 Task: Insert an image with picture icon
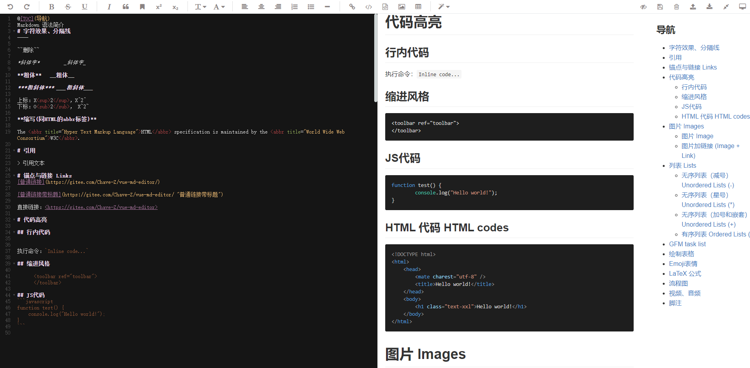(402, 7)
